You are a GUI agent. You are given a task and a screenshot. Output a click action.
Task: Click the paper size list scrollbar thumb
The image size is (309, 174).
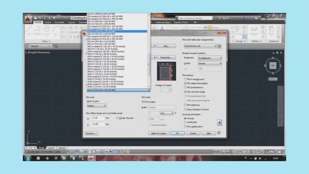coord(149,64)
